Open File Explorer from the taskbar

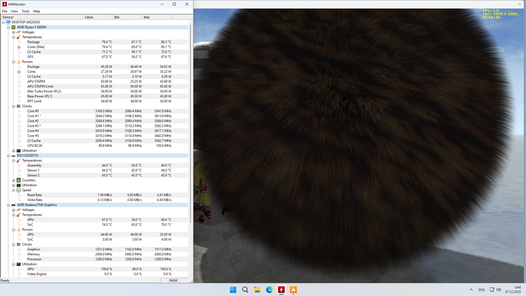pos(257,289)
